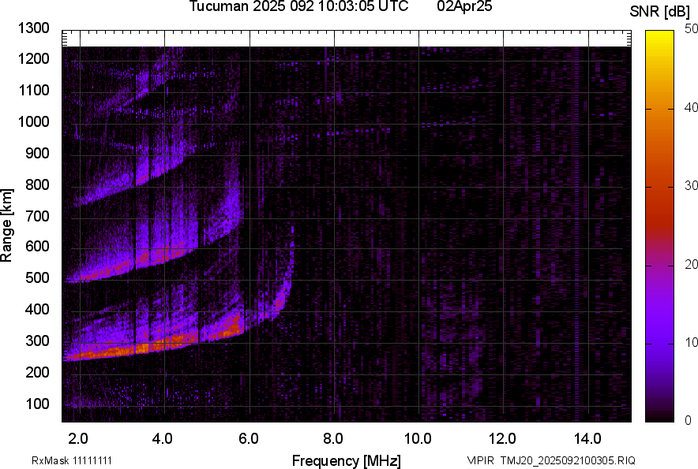Screen dimensions: 698x469
Task: Click the 8.0 frequency tick label
Action: click(x=333, y=438)
